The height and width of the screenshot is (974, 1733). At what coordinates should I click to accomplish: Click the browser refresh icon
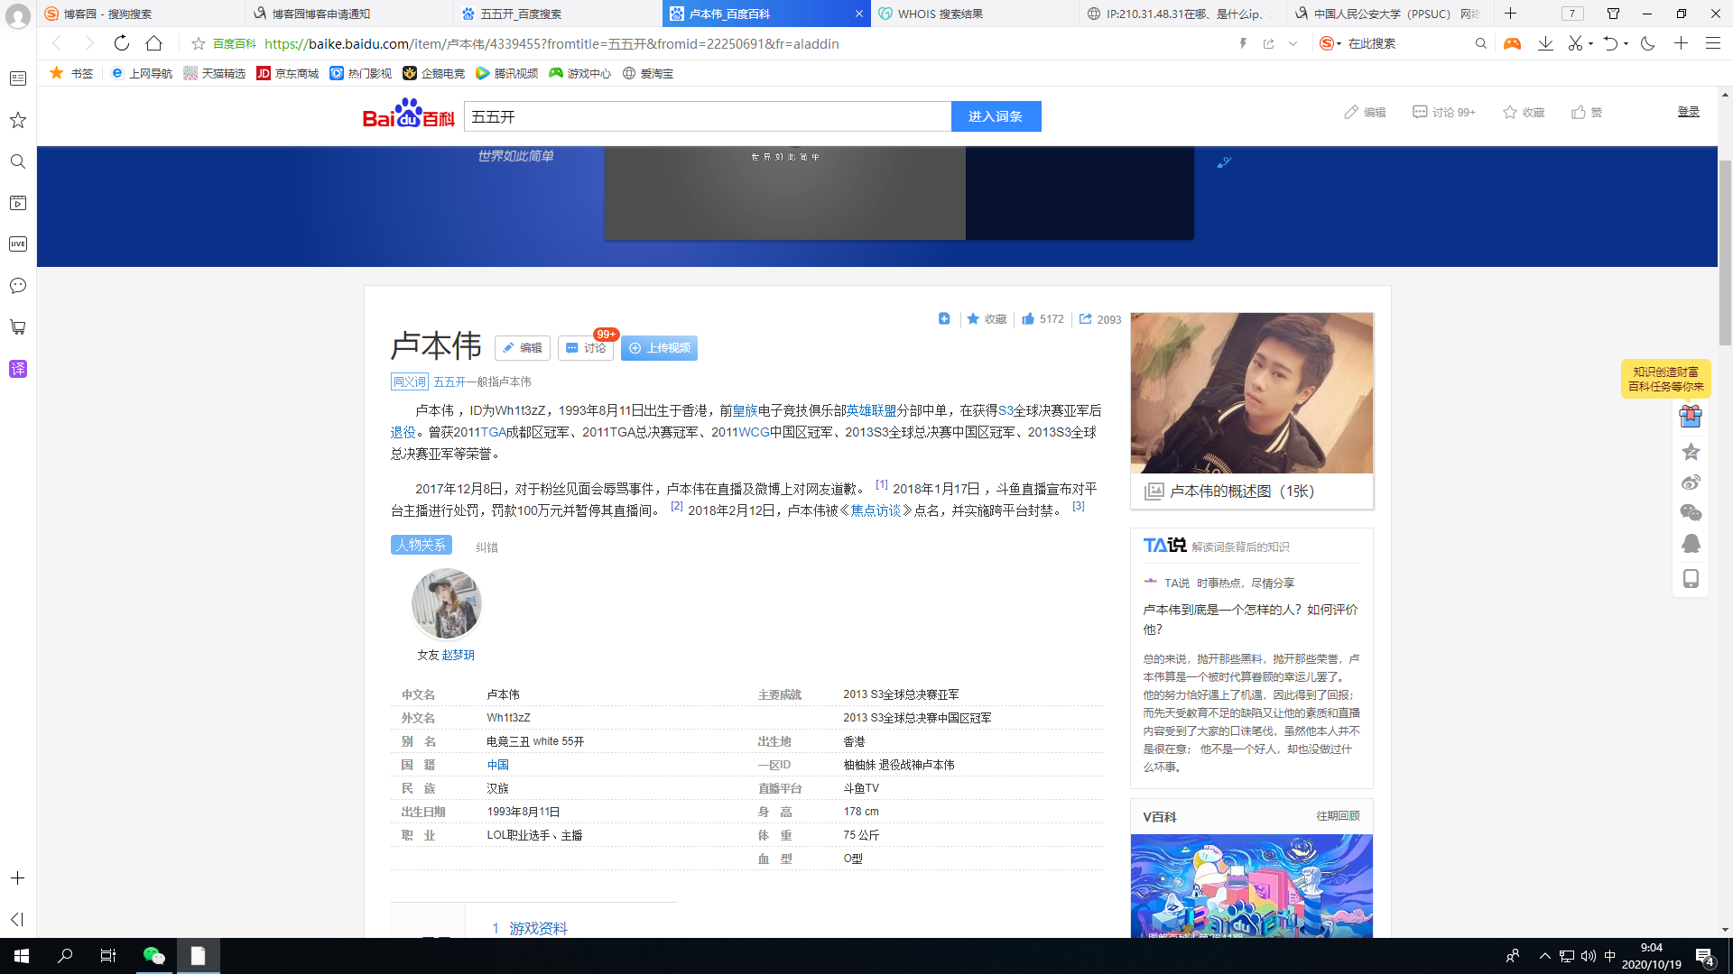[x=122, y=43]
